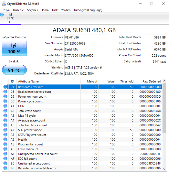
Task: Click the Arayüz field Serial ATA
Action: pos(87,49)
